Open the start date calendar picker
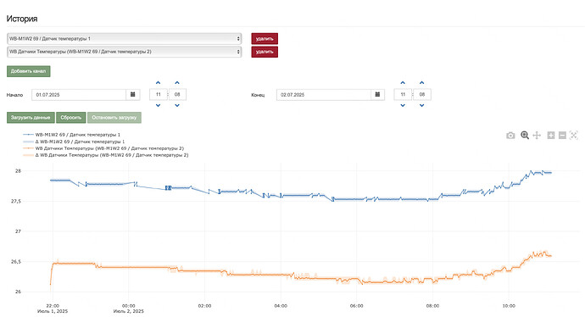This screenshot has width=585, height=317. coord(133,95)
